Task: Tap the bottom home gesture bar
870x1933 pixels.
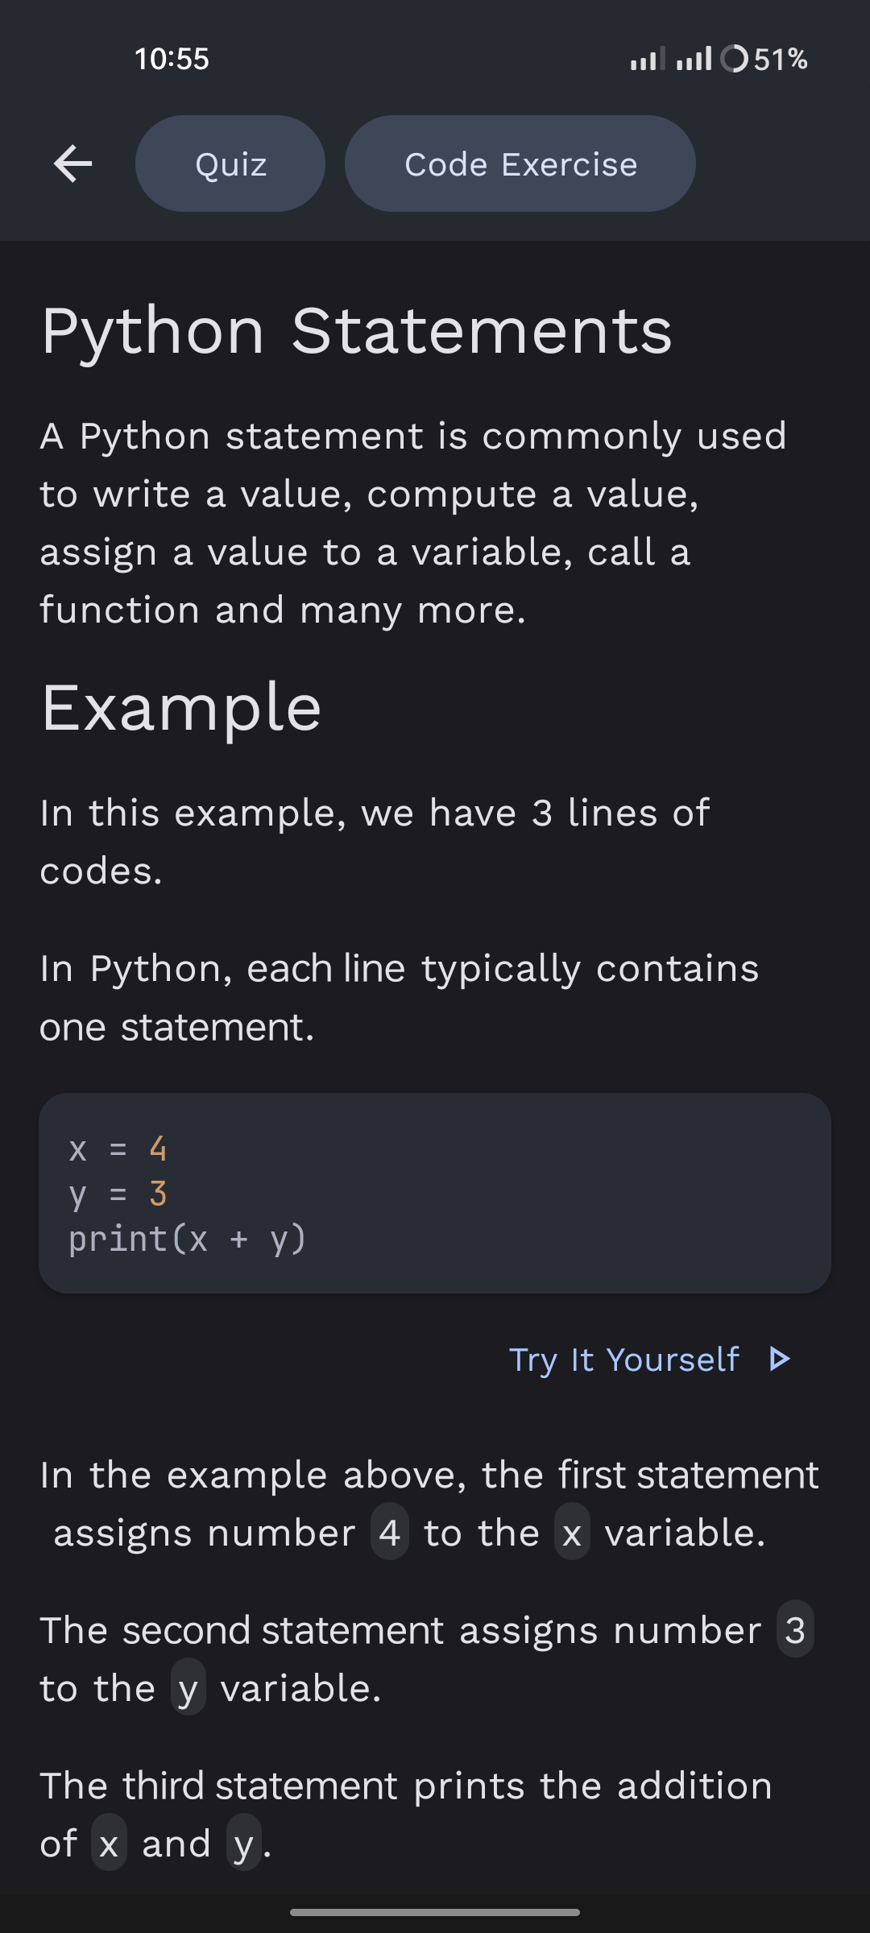Action: pos(435,1911)
